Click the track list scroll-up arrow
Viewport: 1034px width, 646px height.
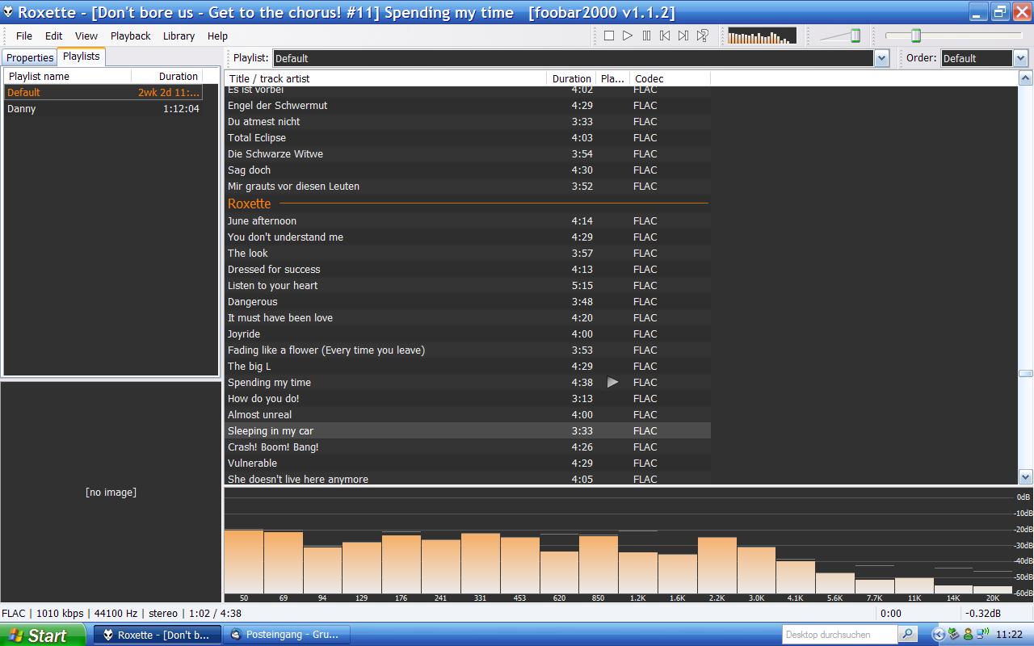[1026, 78]
